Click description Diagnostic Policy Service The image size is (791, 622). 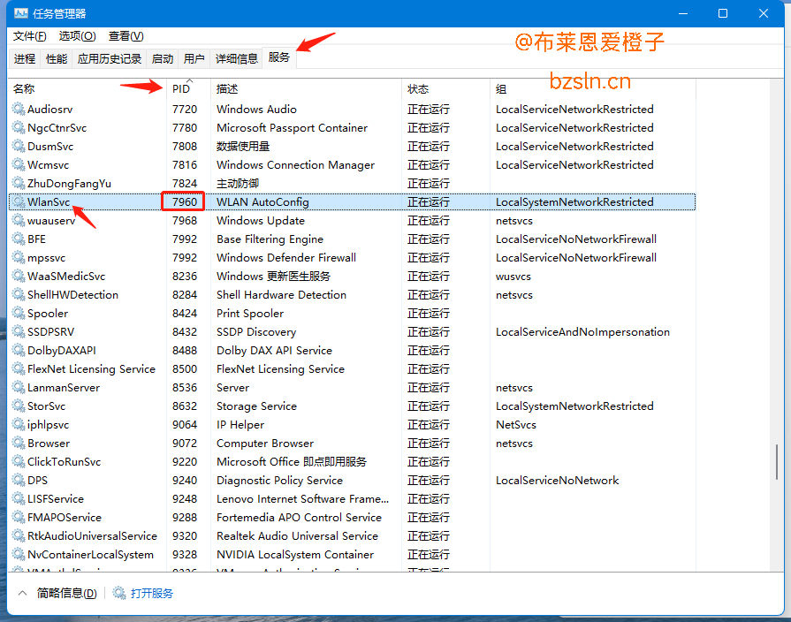pos(279,481)
